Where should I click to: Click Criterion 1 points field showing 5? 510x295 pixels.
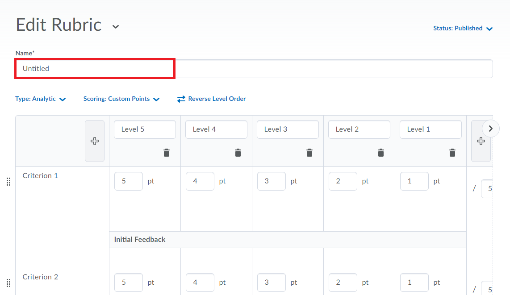click(129, 181)
